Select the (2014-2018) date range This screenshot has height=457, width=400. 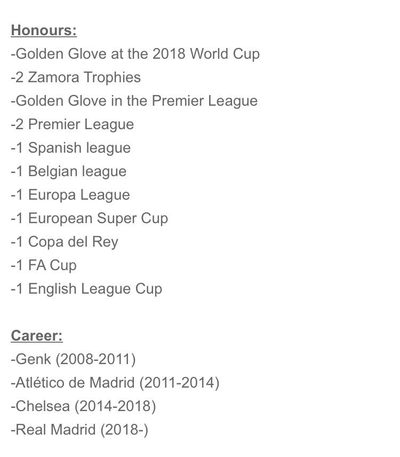(x=115, y=407)
